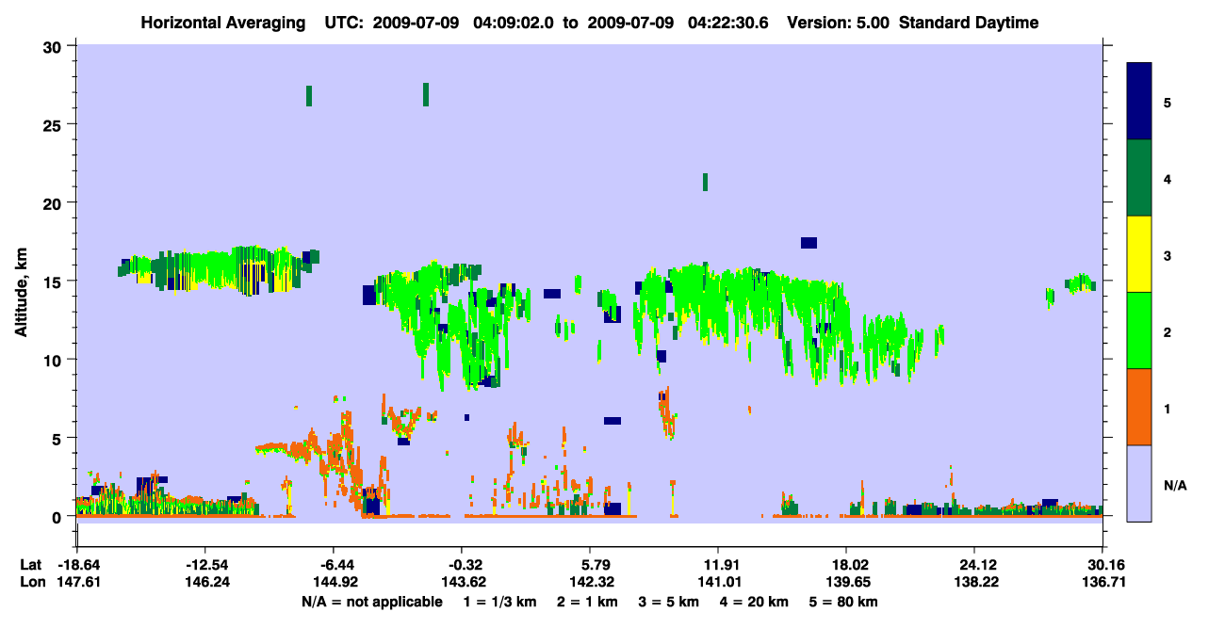1225x628 pixels.
Task: Click the colorbar label 2
Action: click(1167, 331)
